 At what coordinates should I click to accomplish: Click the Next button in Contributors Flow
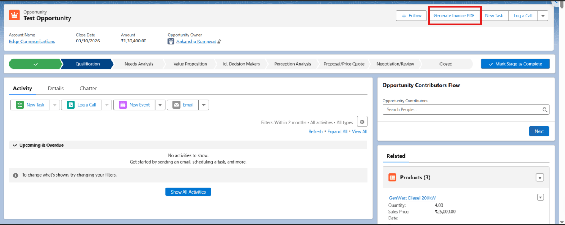pyautogui.click(x=539, y=131)
